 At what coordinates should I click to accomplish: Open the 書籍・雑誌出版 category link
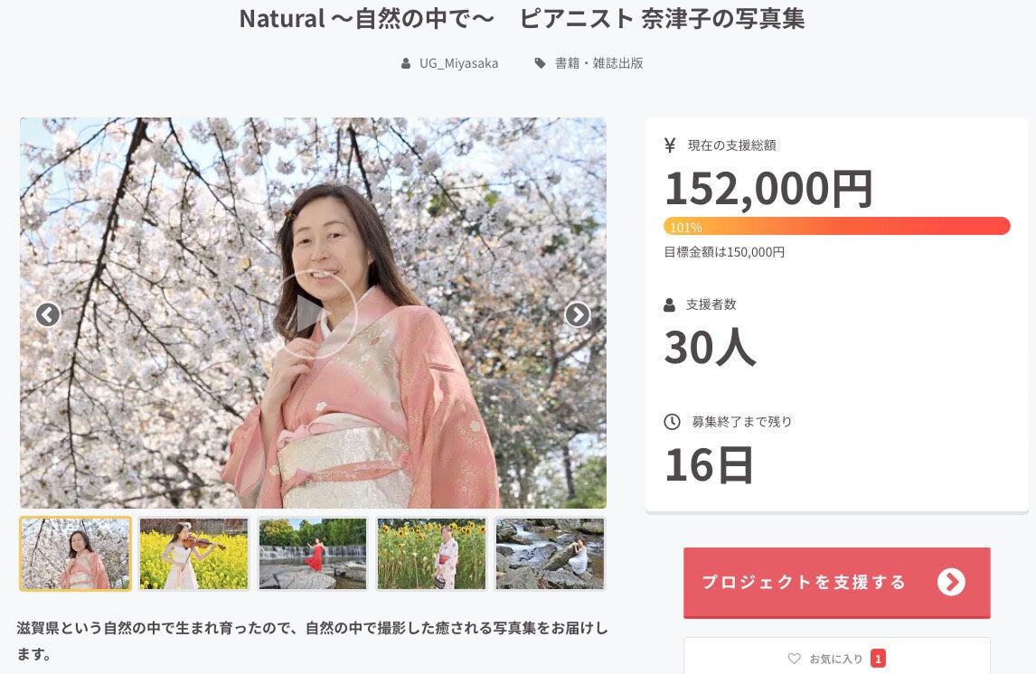tap(598, 63)
